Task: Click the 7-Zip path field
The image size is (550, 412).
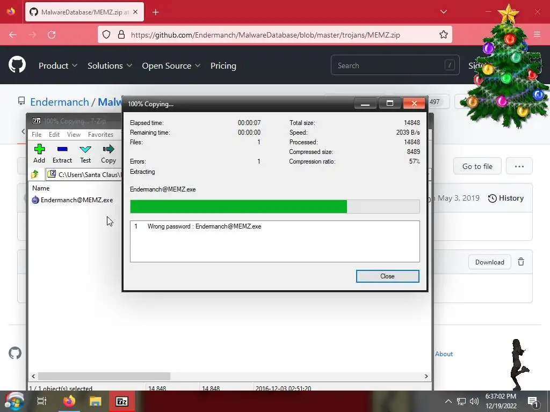Action: [84, 174]
